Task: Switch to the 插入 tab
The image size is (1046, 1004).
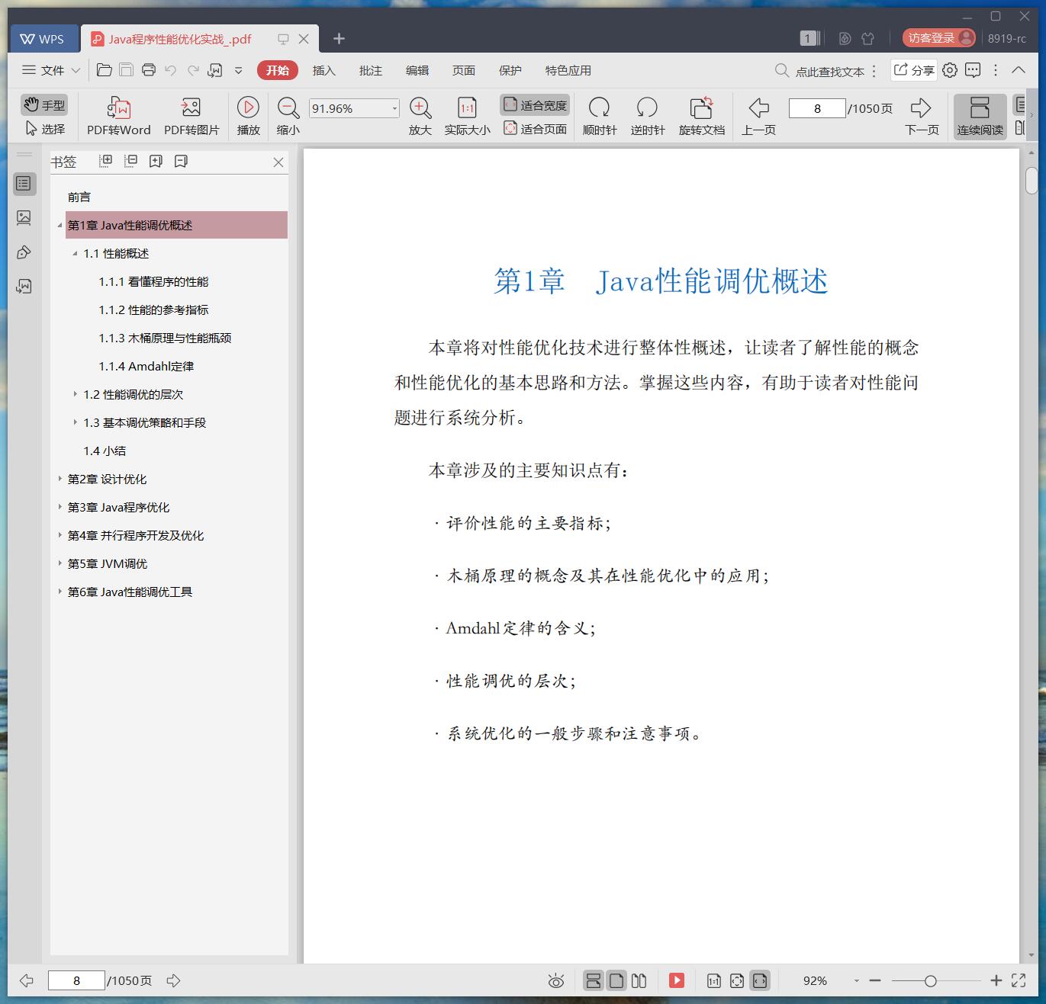Action: [324, 70]
